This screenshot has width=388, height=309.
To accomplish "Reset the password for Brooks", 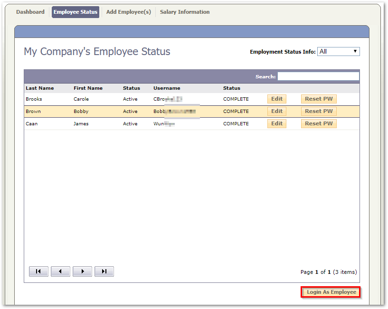I will point(319,99).
